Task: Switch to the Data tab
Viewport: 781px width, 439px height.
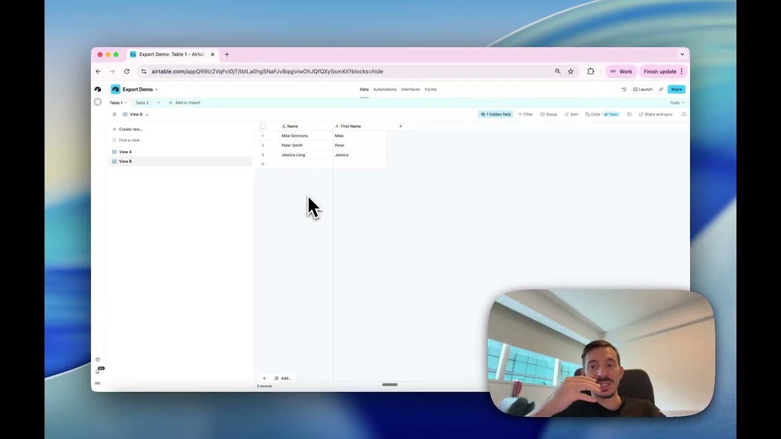Action: pos(364,90)
